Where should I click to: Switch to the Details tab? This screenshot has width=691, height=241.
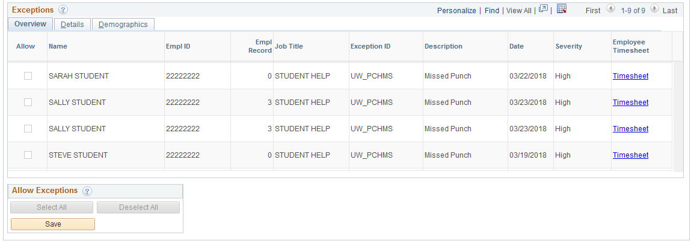72,25
